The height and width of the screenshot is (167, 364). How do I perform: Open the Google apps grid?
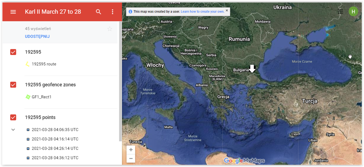(x=340, y=11)
